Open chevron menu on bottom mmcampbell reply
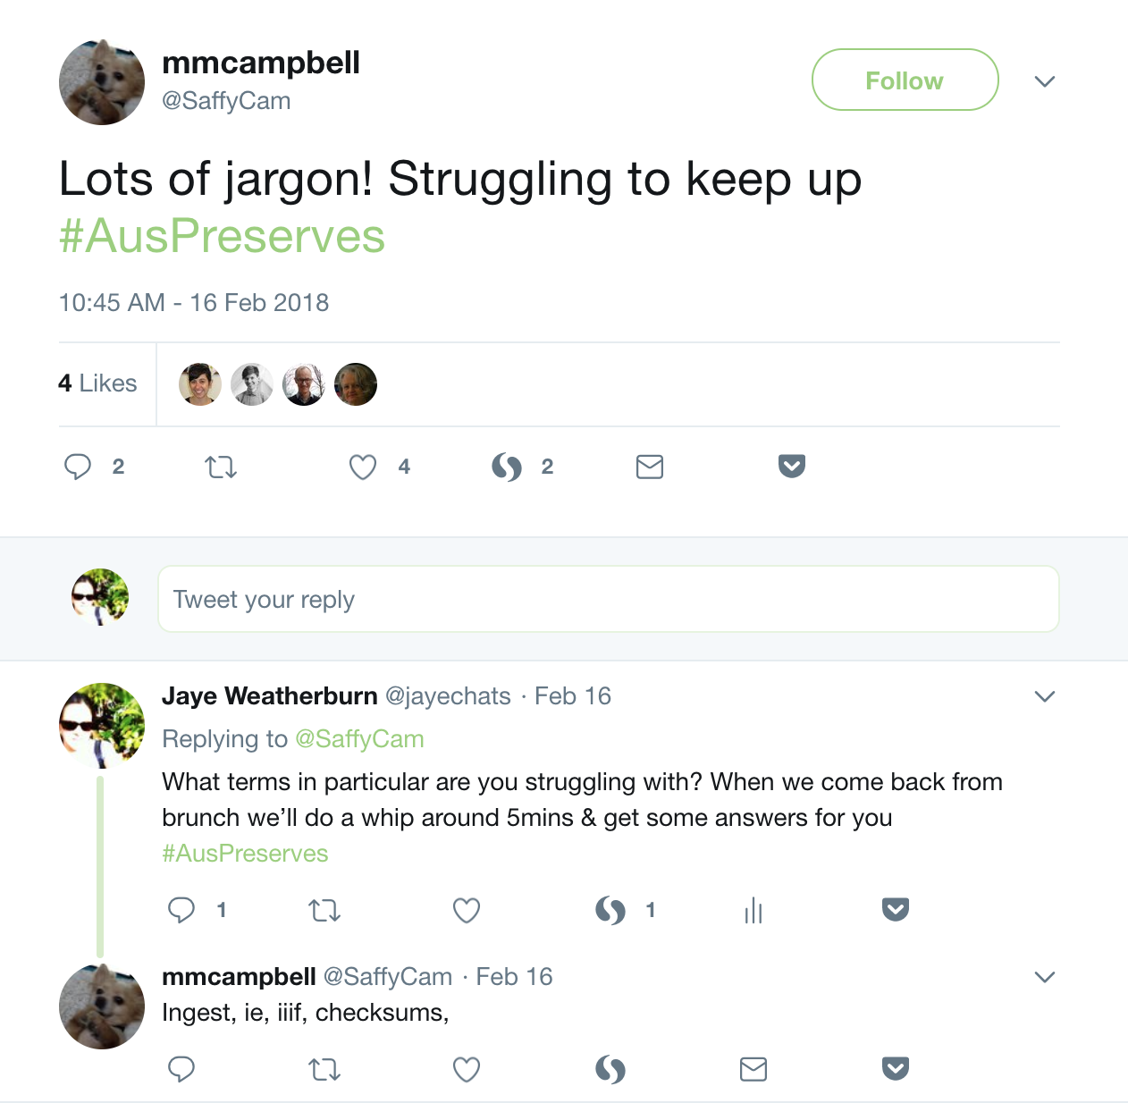 pyautogui.click(x=1045, y=977)
